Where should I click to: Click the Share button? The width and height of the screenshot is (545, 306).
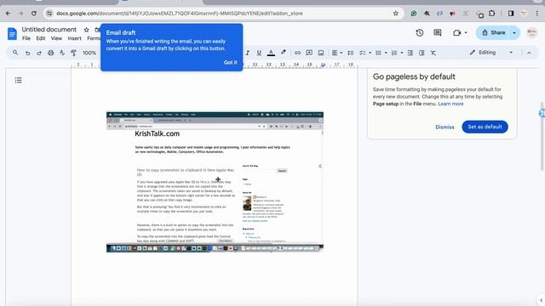494,32
